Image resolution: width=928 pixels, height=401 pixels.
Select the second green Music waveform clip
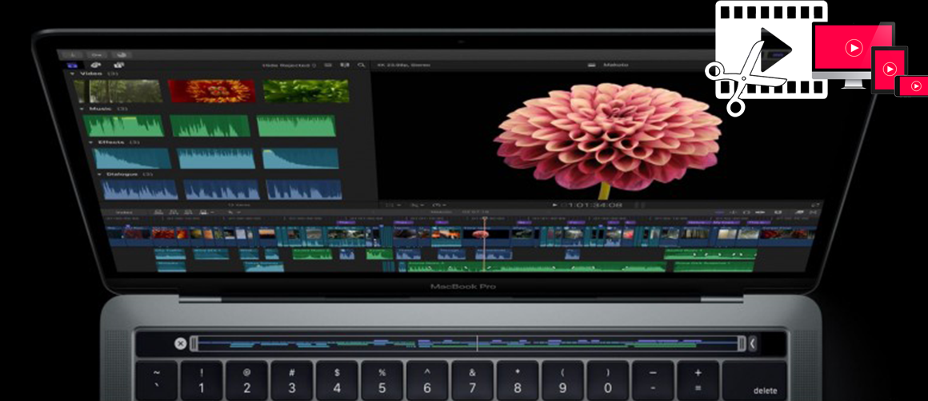tap(210, 125)
